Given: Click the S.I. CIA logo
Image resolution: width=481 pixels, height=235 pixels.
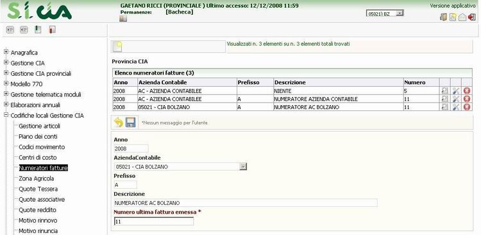Looking at the screenshot, I should click(40, 11).
